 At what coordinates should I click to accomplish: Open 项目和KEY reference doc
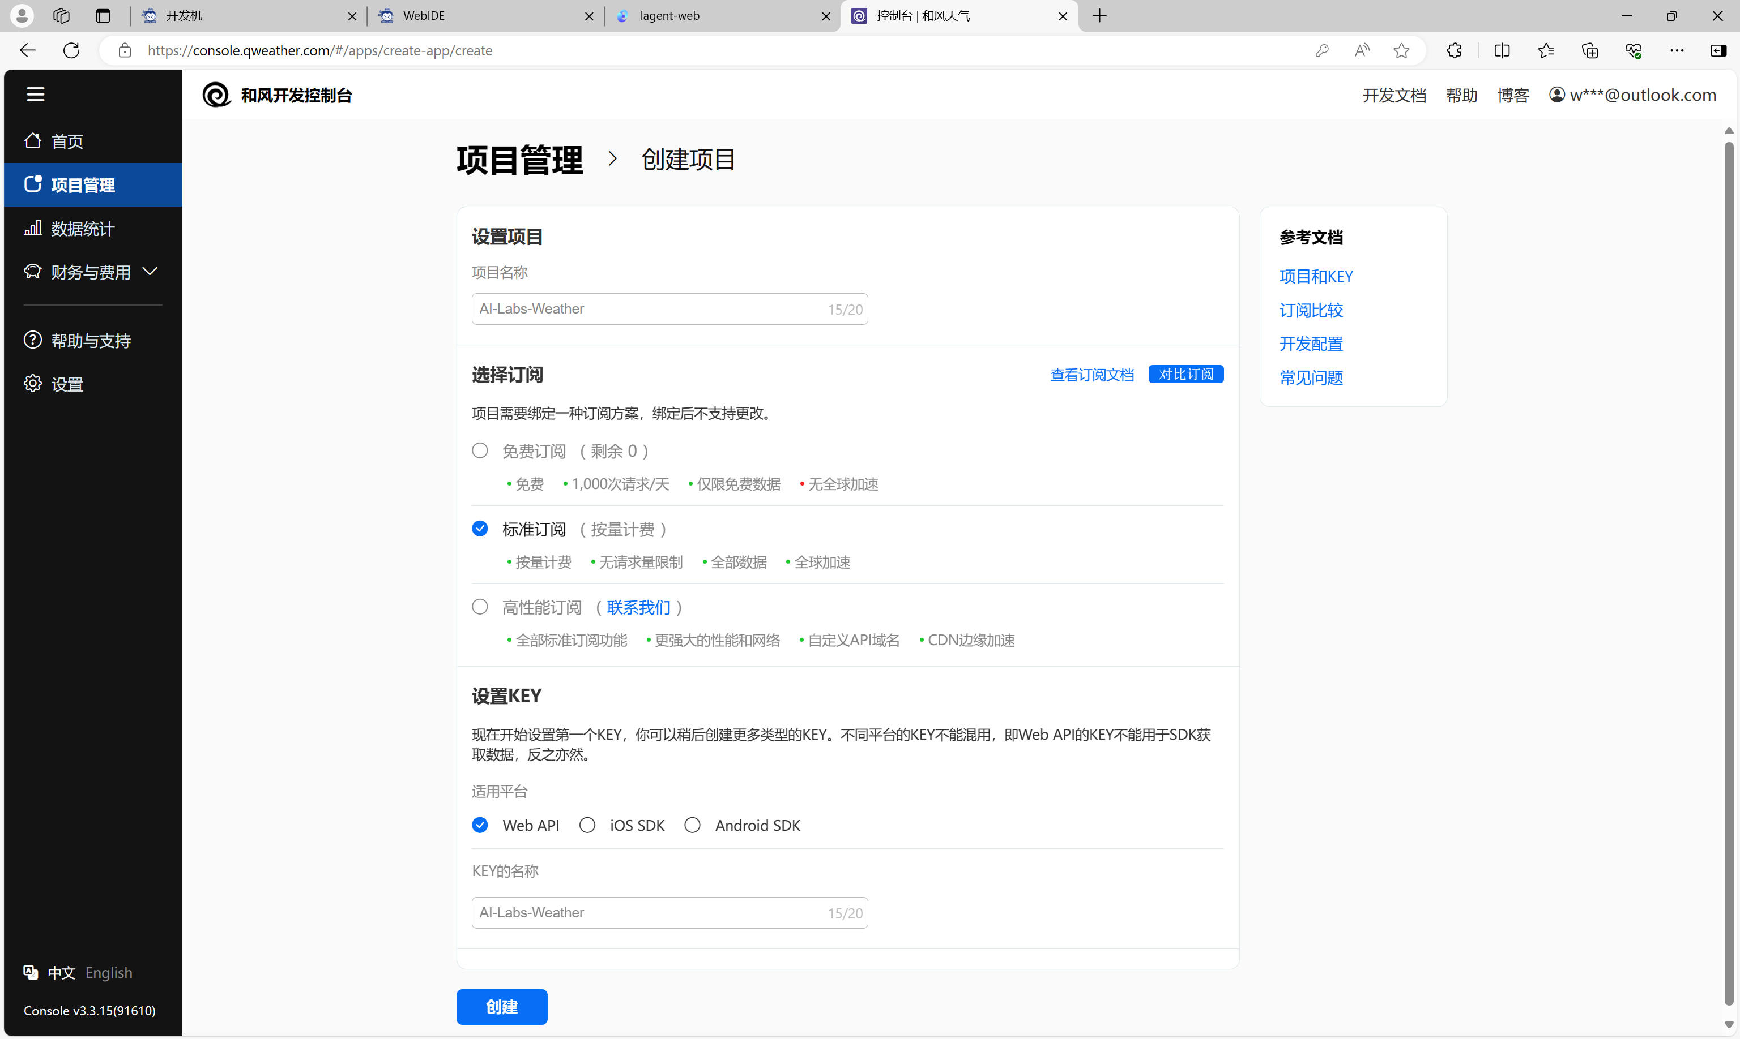(x=1316, y=277)
